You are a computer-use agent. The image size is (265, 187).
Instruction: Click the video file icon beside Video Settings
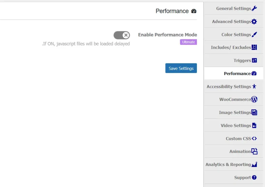[254, 126]
